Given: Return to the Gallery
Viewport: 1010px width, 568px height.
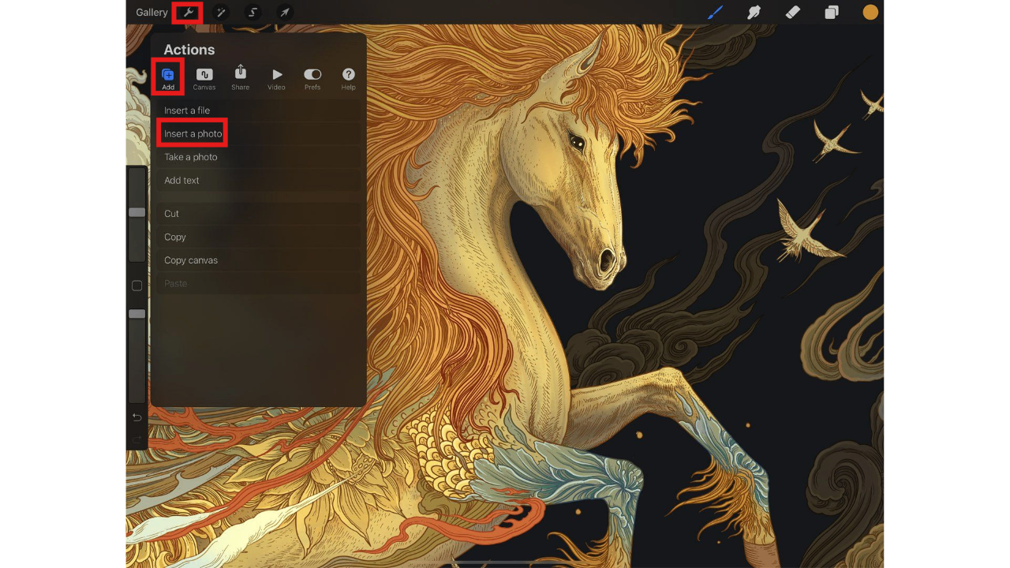Looking at the screenshot, I should [x=151, y=12].
